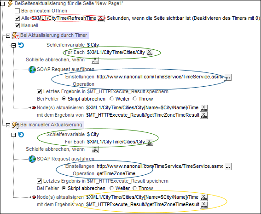Open XPath for manual 'mit dem Ergebnis von'
Image resolution: width=261 pixels, height=214 pixels.
click(x=204, y=205)
